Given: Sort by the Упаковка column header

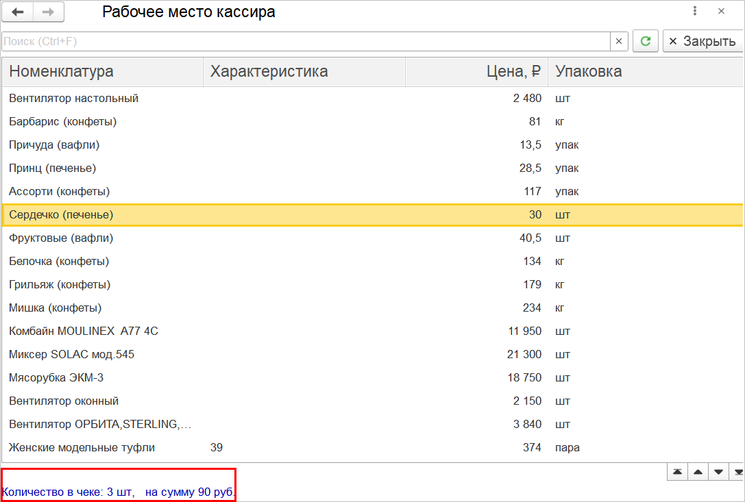Looking at the screenshot, I should click(x=646, y=72).
